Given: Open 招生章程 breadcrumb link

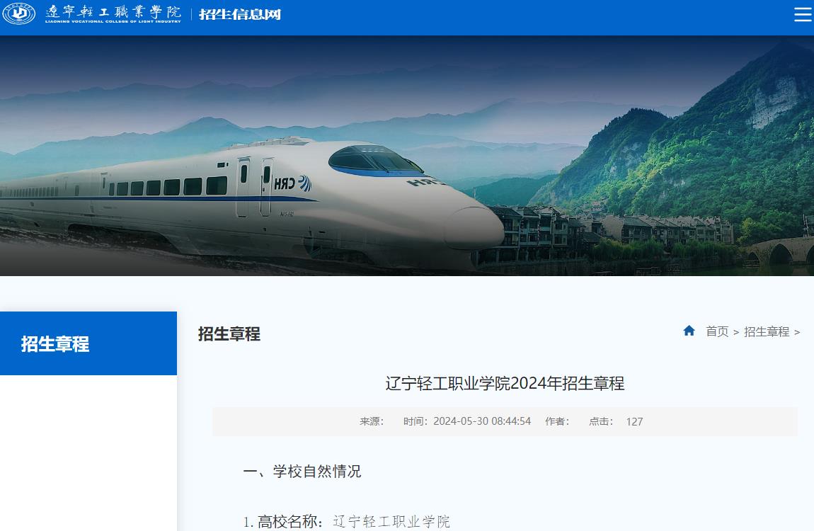Looking at the screenshot, I should coord(767,331).
